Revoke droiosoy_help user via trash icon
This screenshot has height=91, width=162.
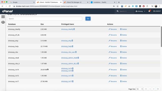[x=73, y=46]
